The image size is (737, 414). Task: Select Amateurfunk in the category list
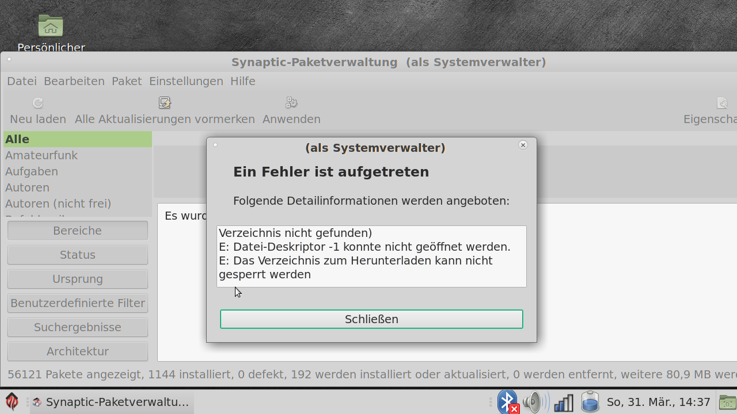tap(41, 155)
